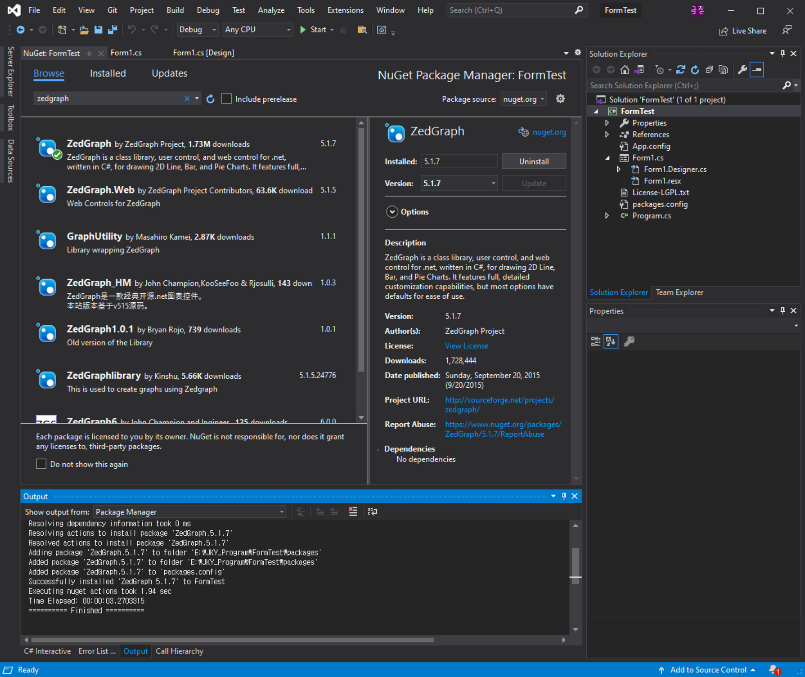Switch to Team Explorer tab
The width and height of the screenshot is (805, 677).
pyautogui.click(x=679, y=292)
